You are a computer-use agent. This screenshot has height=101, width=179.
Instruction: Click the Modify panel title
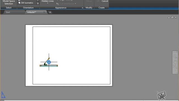(89, 8)
